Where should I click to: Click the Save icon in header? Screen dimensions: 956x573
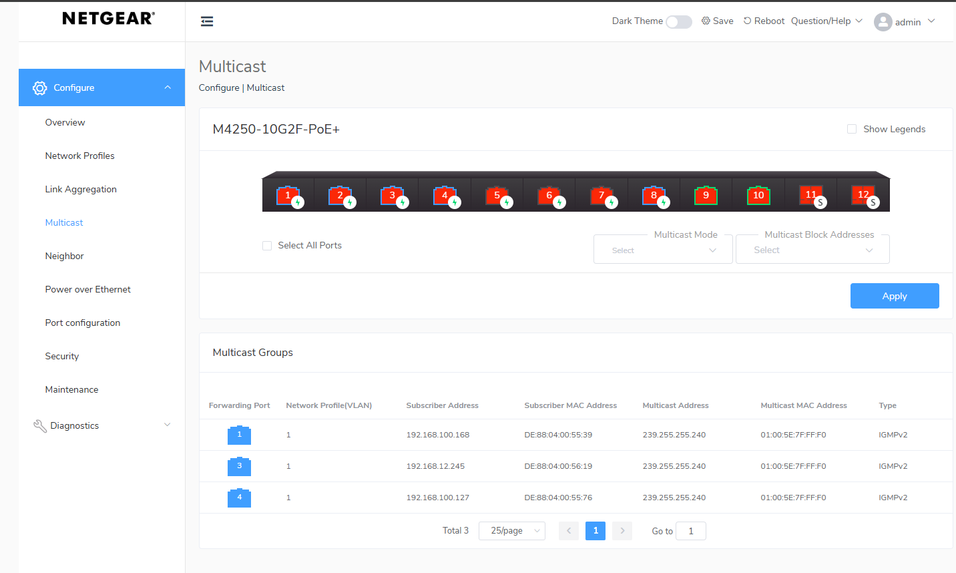(706, 21)
